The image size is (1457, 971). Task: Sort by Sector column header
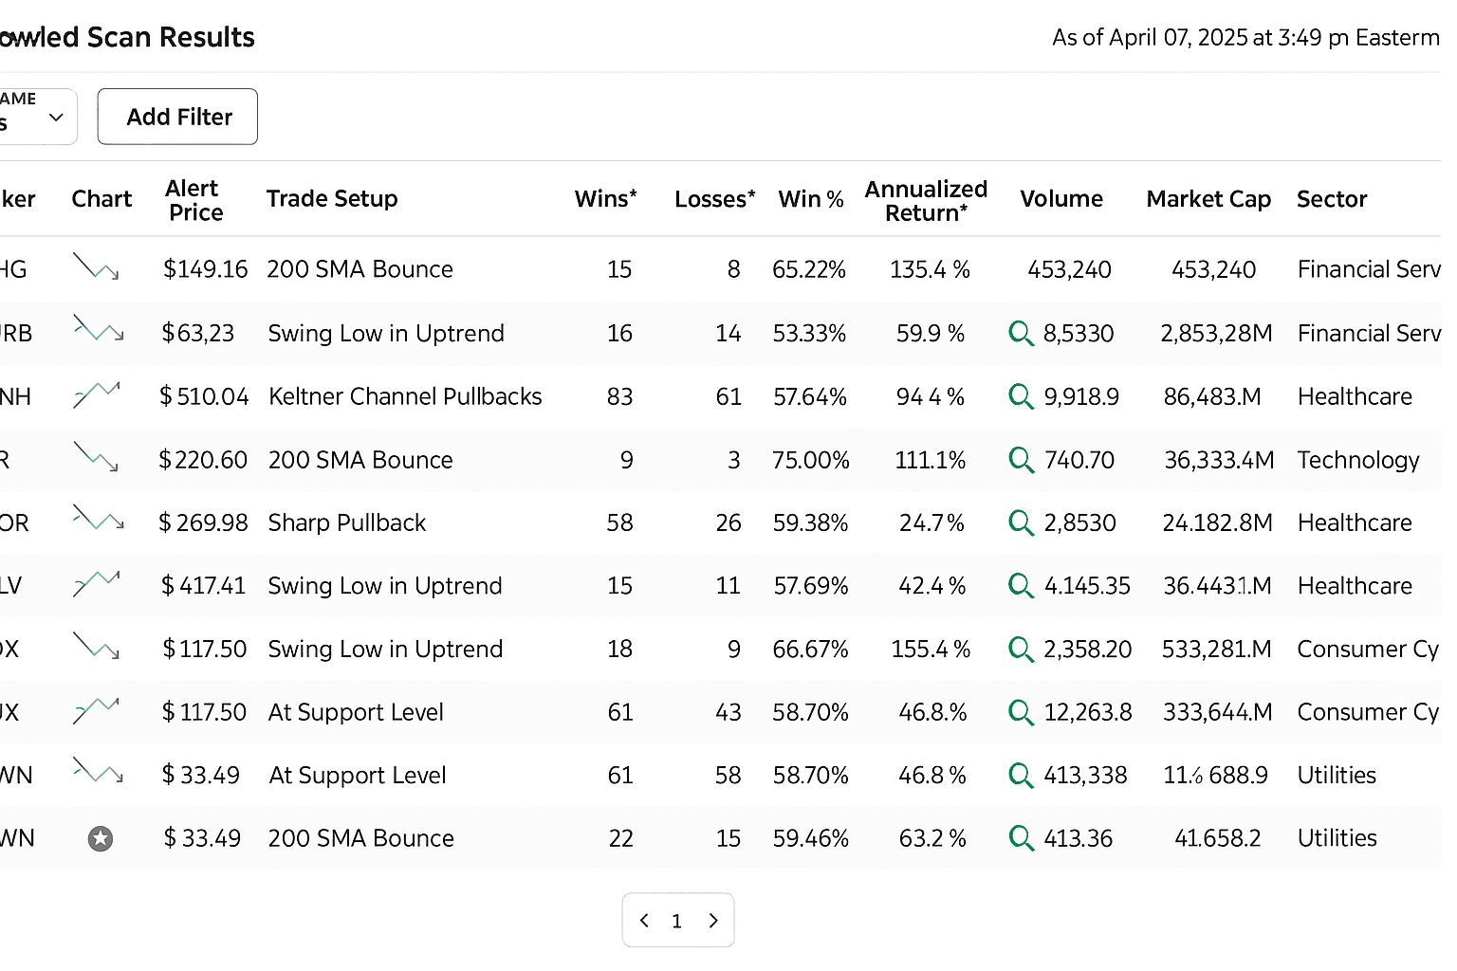coord(1332,199)
